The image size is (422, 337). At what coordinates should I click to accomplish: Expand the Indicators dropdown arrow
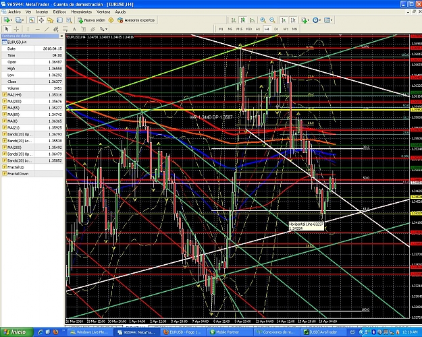coord(309,20)
